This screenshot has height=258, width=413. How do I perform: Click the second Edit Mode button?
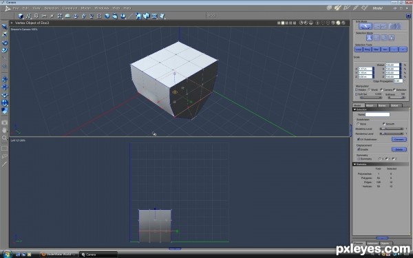380,26
